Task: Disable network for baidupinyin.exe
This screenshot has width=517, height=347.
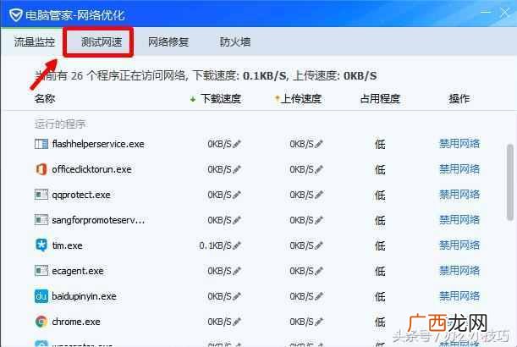Action: click(459, 296)
